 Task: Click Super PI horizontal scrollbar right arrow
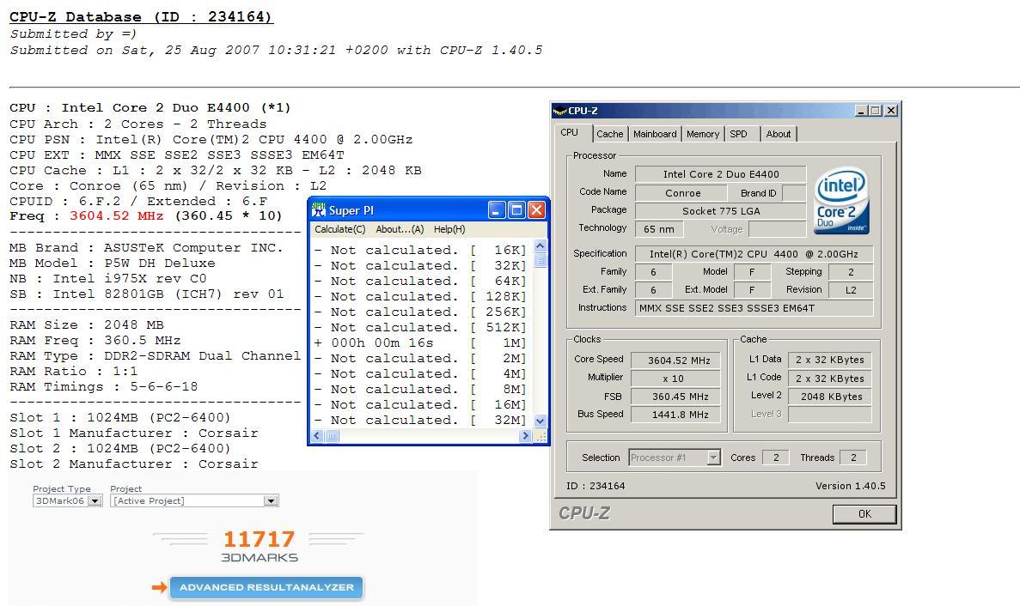point(526,436)
